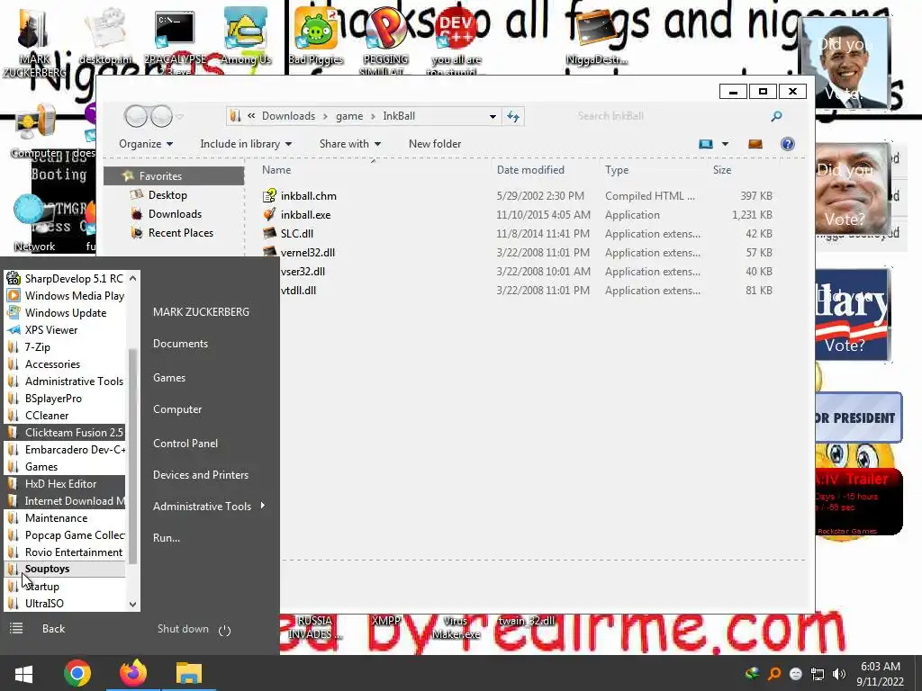Expand Administrative Tools submenu arrow
The width and height of the screenshot is (922, 691).
(262, 506)
